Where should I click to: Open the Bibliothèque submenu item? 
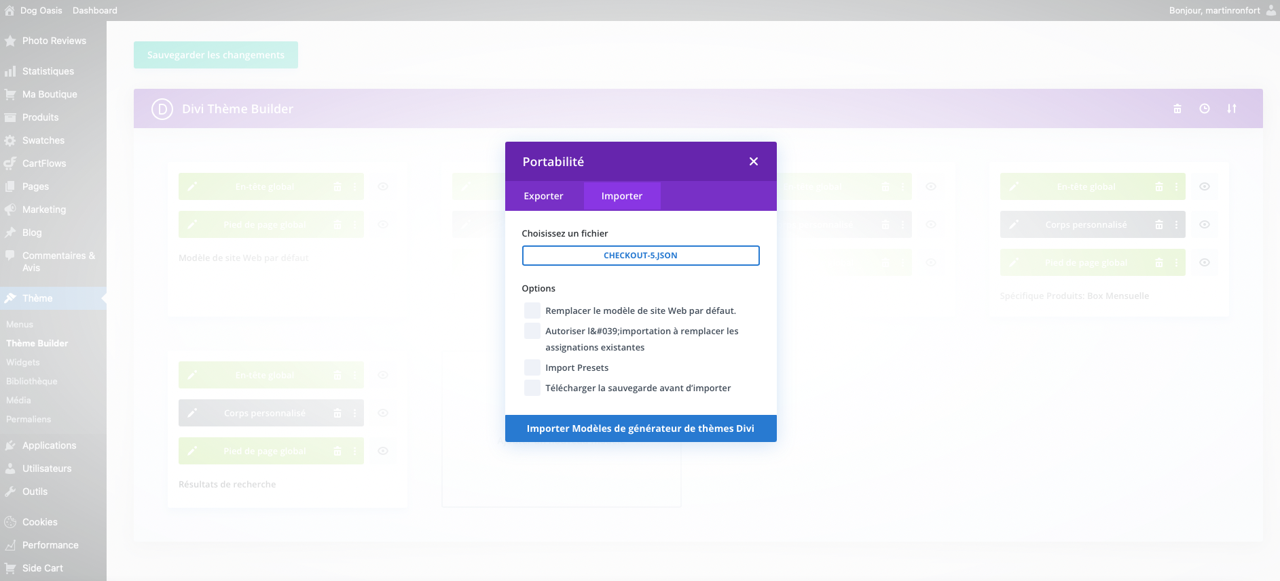tap(32, 382)
